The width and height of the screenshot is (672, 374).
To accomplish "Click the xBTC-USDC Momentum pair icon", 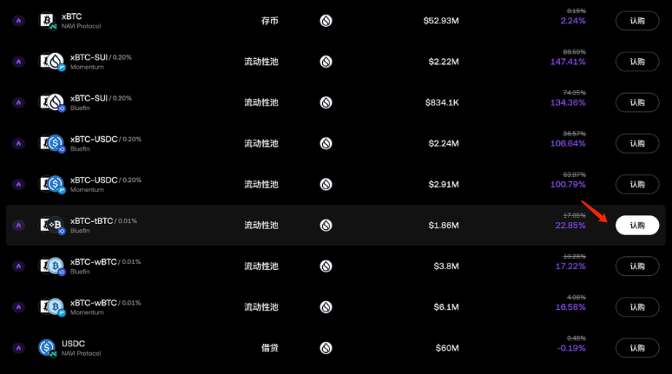I will coord(52,184).
